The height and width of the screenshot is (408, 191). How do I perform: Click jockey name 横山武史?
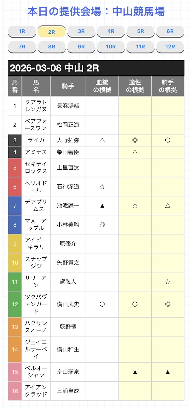point(68,304)
